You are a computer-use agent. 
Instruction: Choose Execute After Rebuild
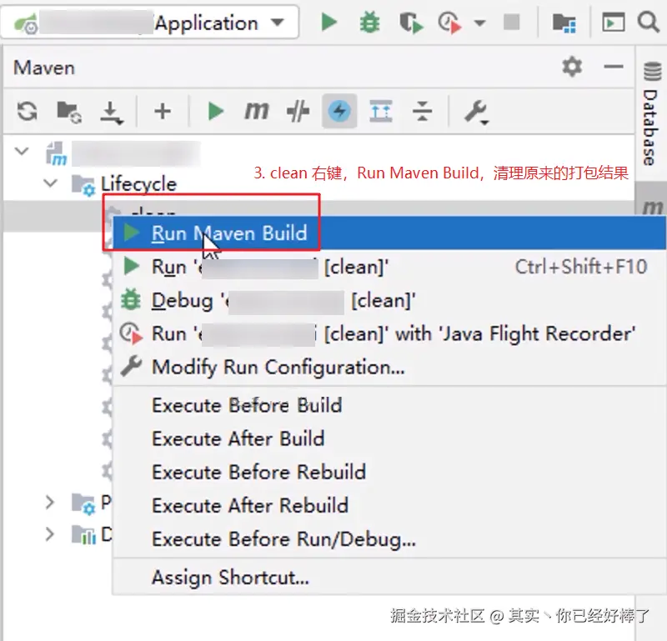click(389, 505)
